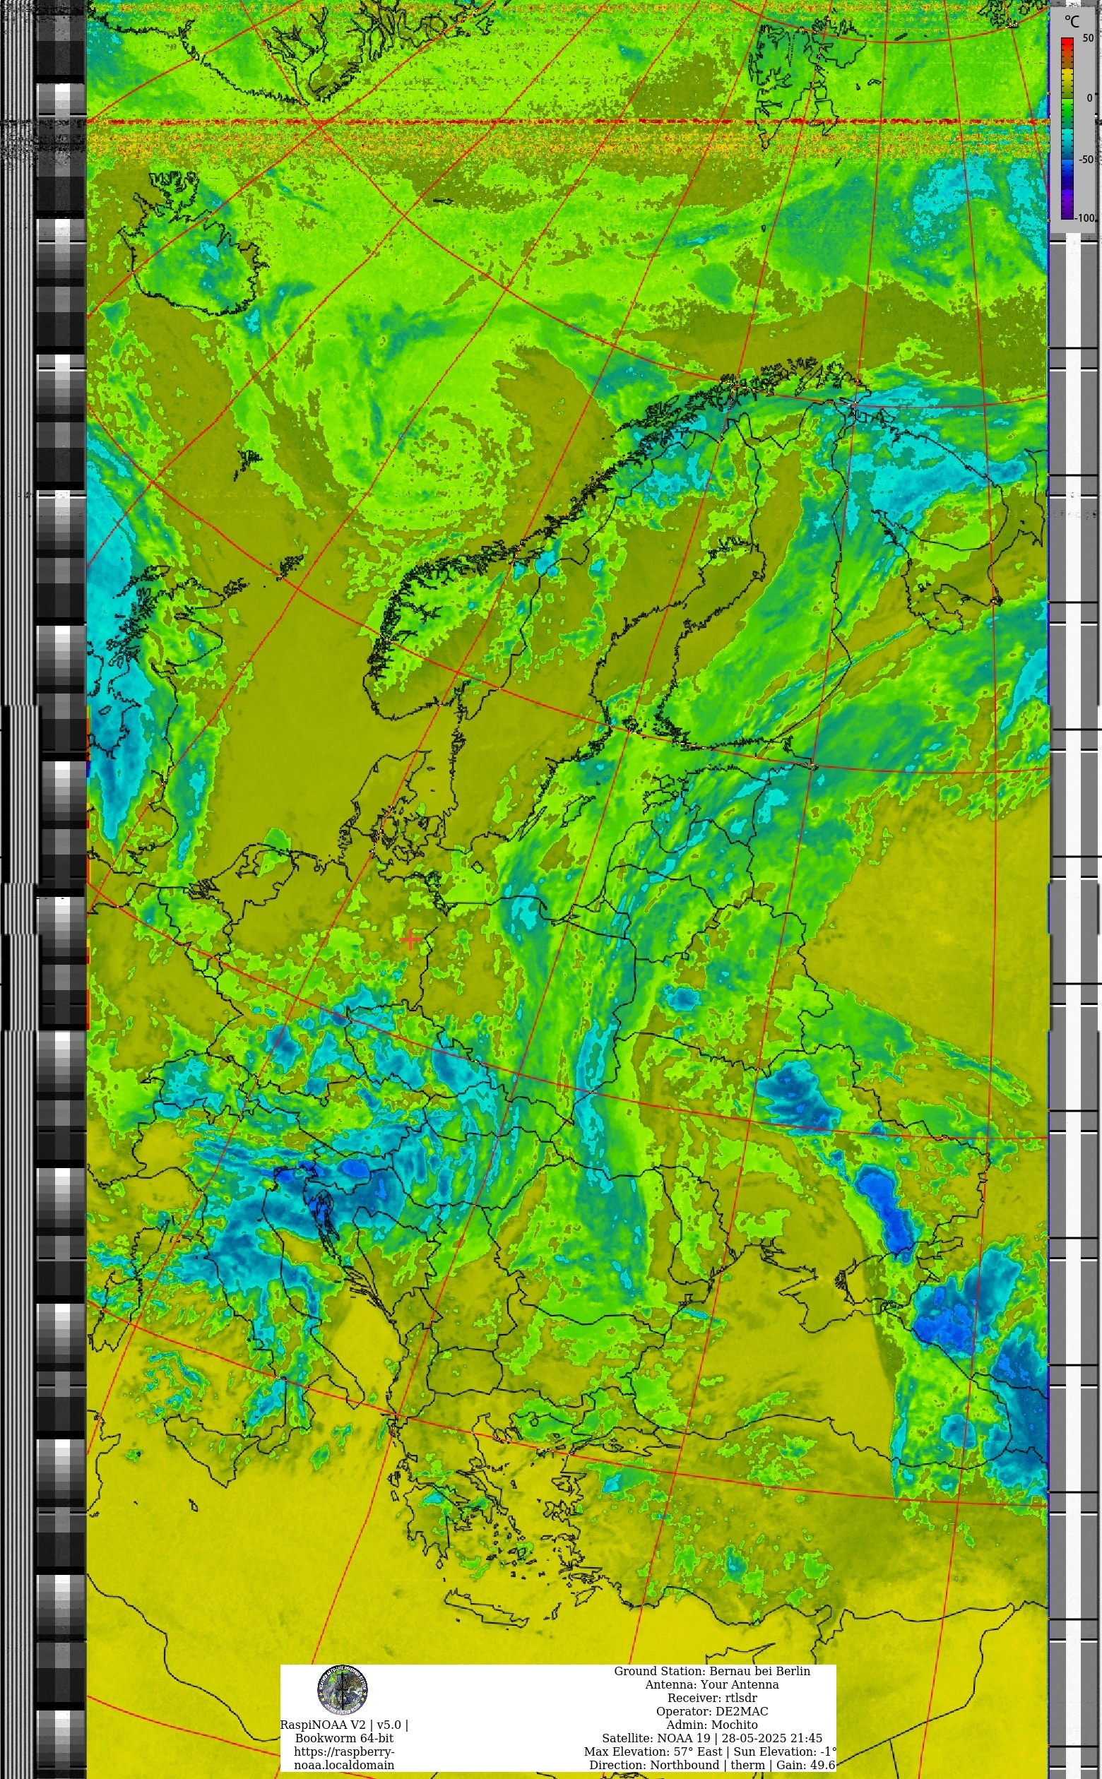The width and height of the screenshot is (1102, 1779).
Task: Click the '-50' value on temperature legend
Action: 1086,159
